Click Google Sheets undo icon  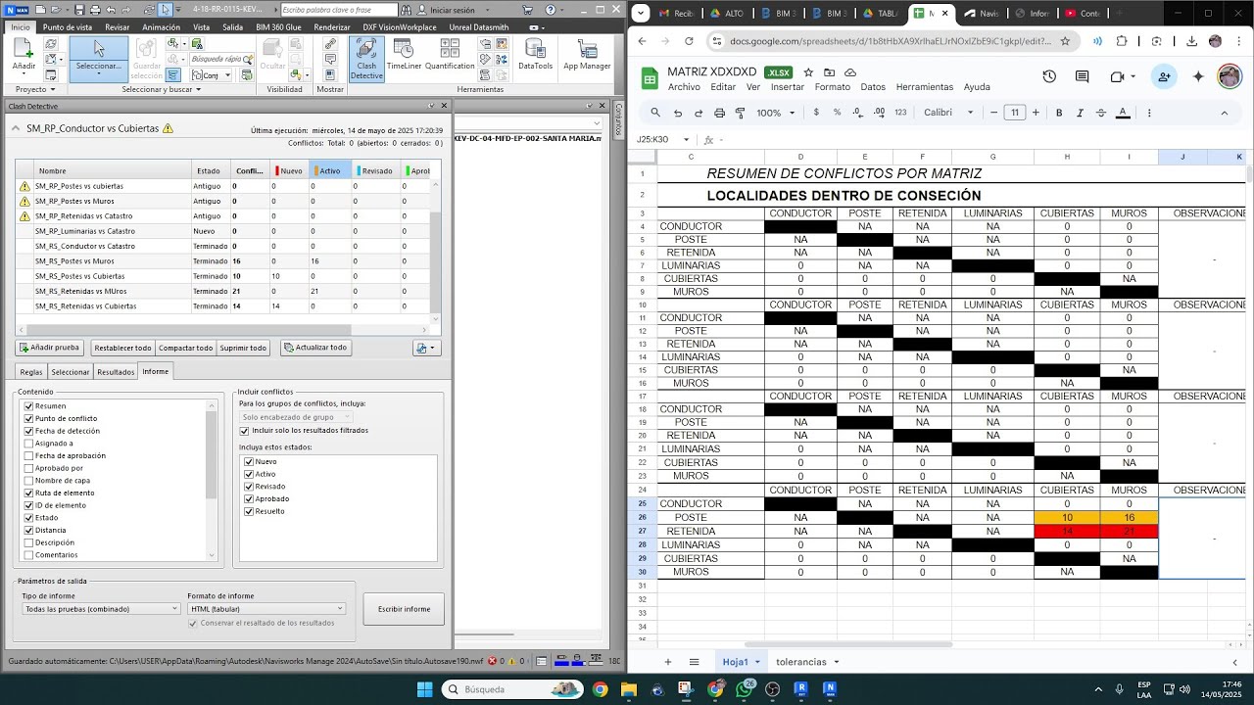tap(677, 113)
